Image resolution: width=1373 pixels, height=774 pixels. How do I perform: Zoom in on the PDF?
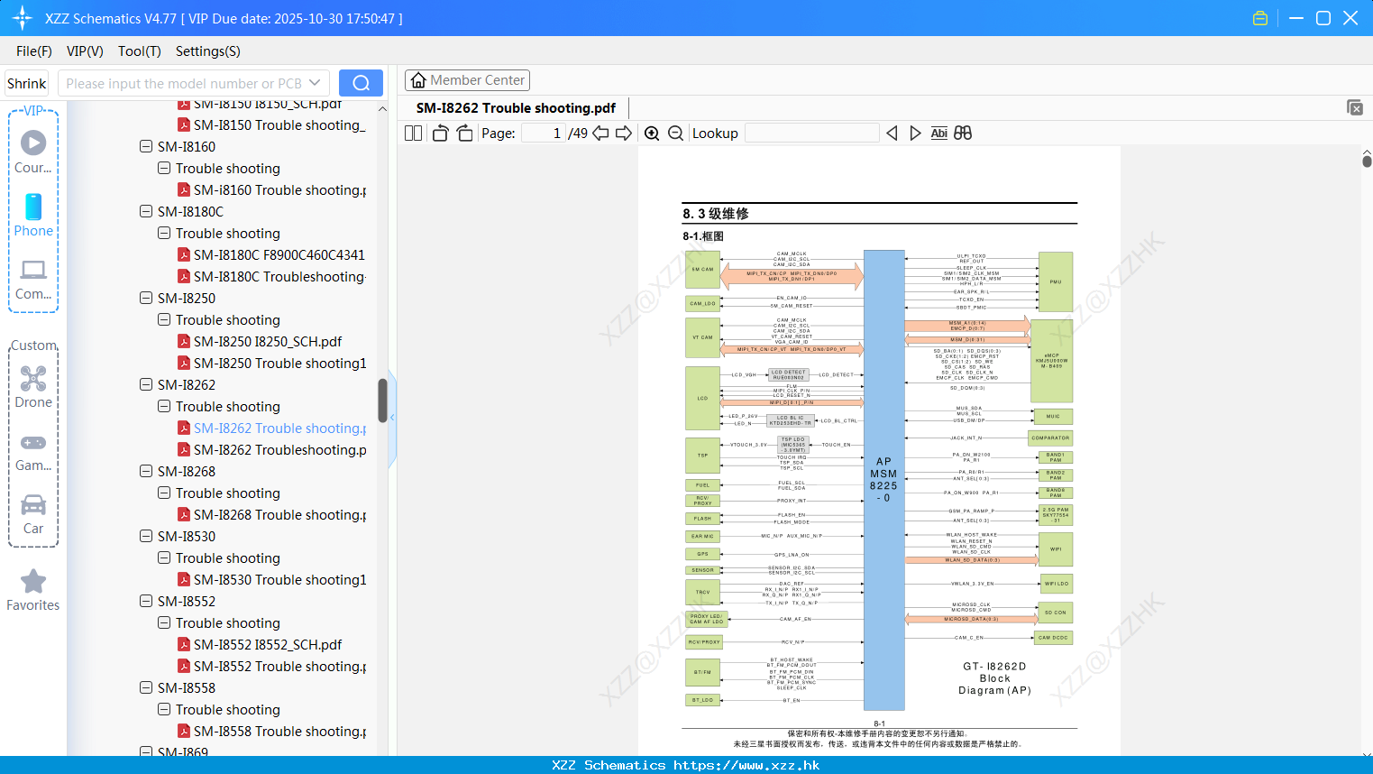coord(652,134)
